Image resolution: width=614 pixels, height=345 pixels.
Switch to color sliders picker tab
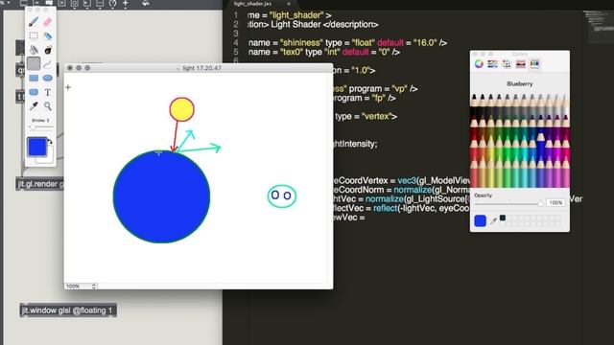coord(492,64)
